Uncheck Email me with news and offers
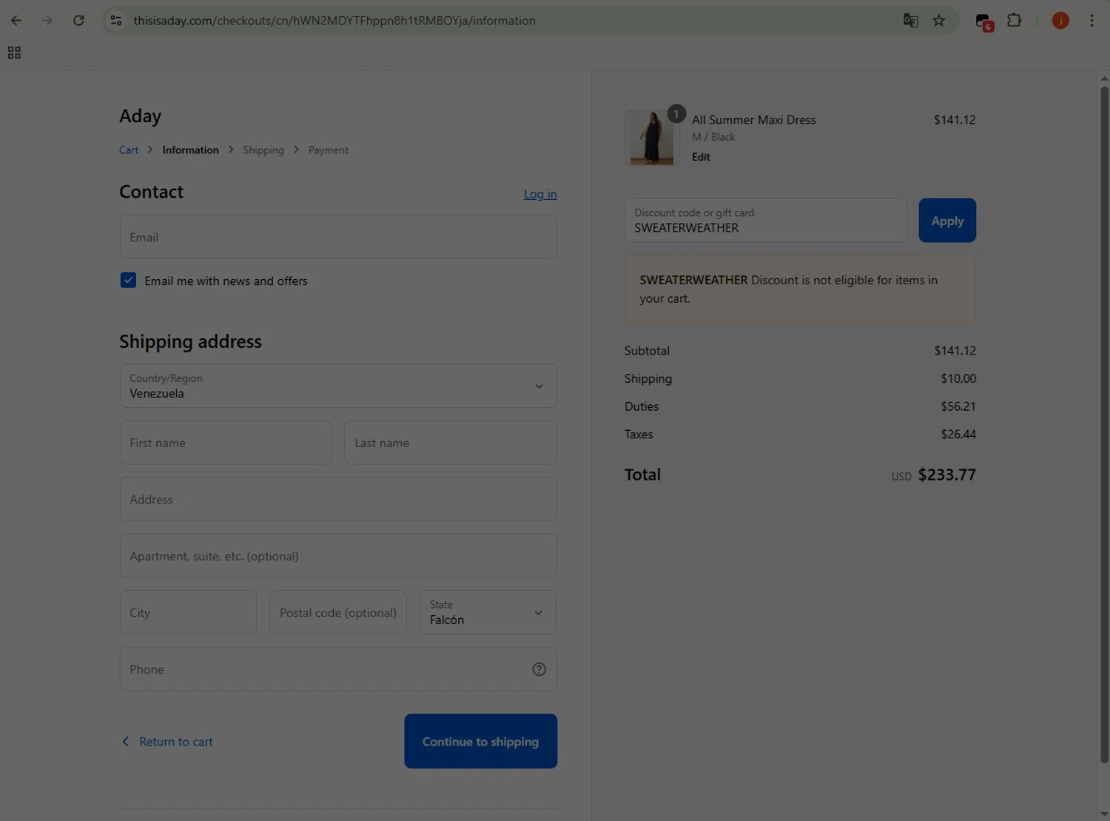The image size is (1110, 821). tap(128, 280)
